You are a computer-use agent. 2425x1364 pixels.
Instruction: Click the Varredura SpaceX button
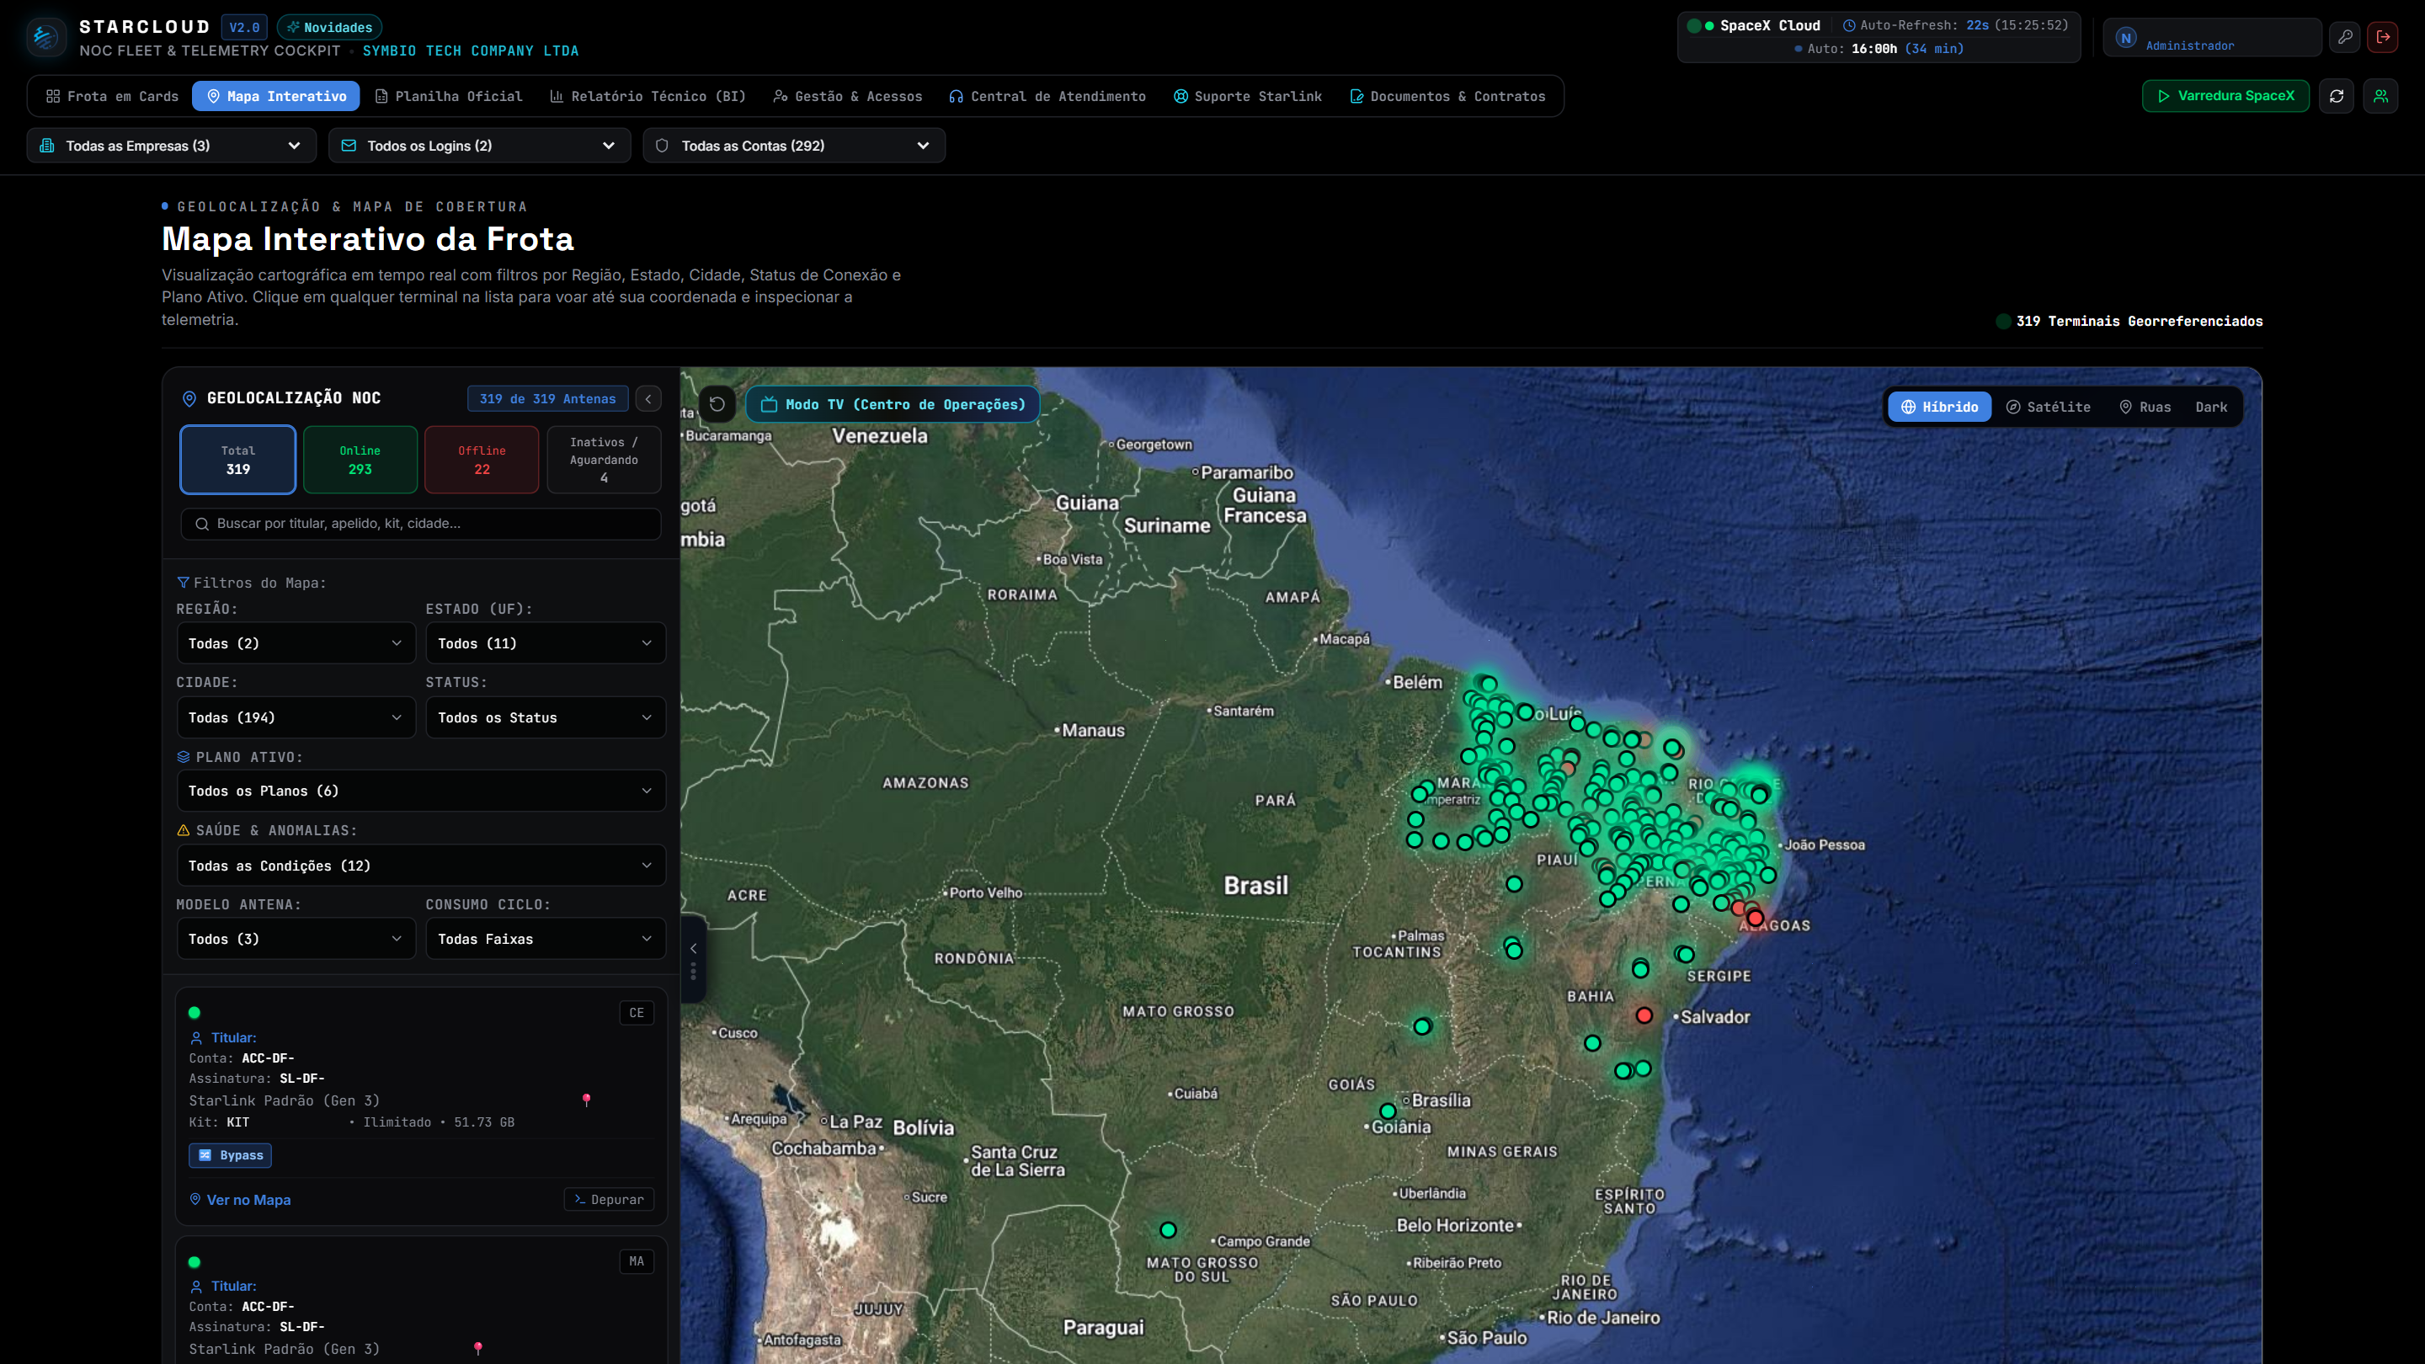(2225, 96)
